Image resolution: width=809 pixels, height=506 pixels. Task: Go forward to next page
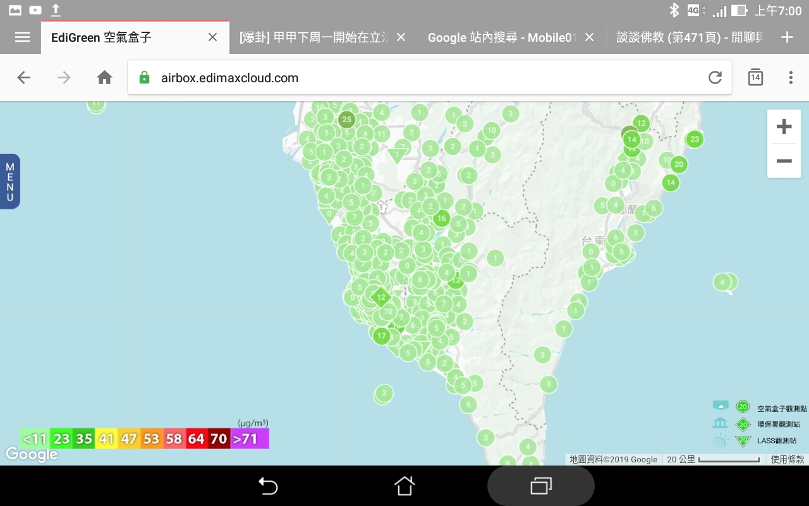tap(64, 78)
